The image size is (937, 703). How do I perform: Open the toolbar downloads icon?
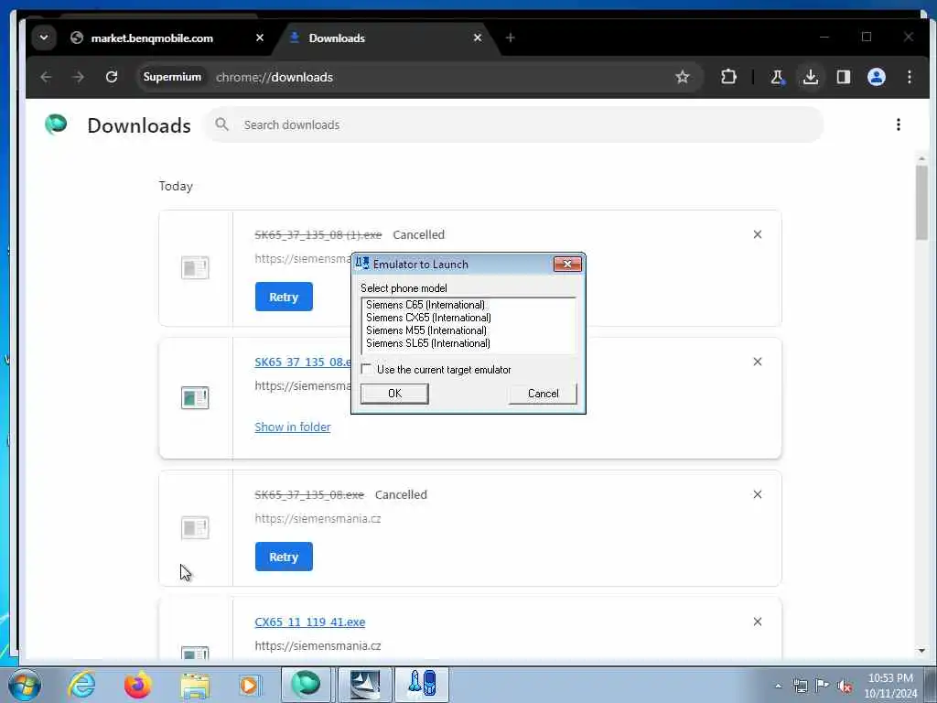click(x=811, y=77)
